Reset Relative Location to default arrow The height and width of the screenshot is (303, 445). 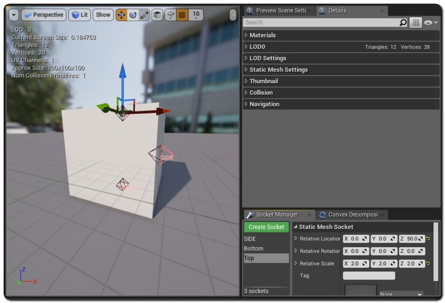(428, 239)
